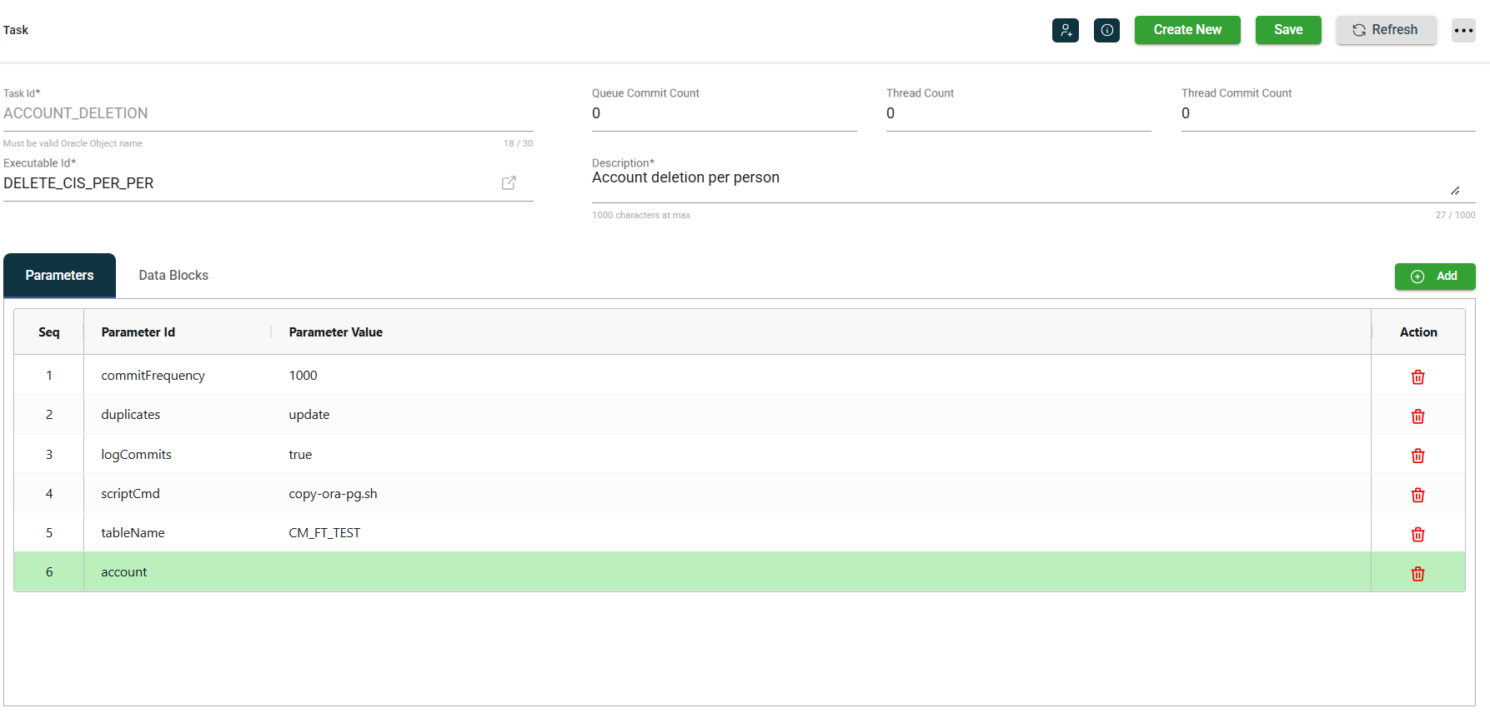Viewport: 1490px width, 718px height.
Task: Delete the tableName parameter row
Action: point(1417,534)
